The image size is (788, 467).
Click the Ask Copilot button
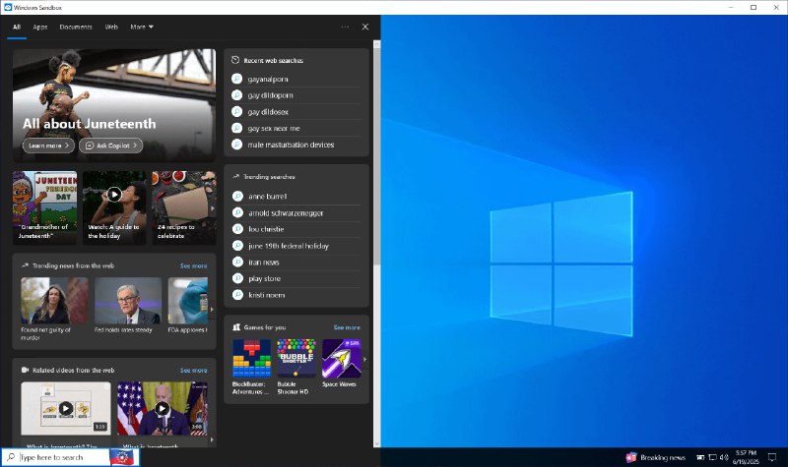click(110, 146)
